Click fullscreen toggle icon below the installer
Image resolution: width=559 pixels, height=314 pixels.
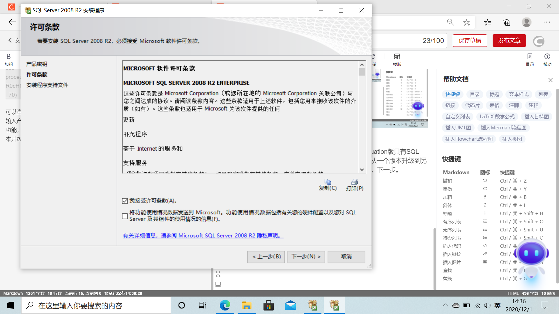pyautogui.click(x=218, y=274)
